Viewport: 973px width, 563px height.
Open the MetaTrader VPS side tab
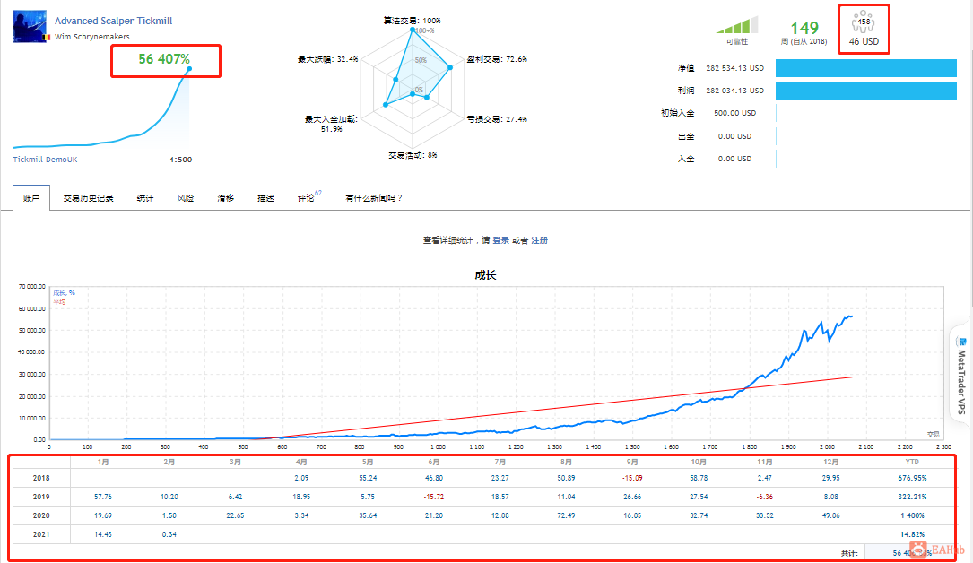961,376
